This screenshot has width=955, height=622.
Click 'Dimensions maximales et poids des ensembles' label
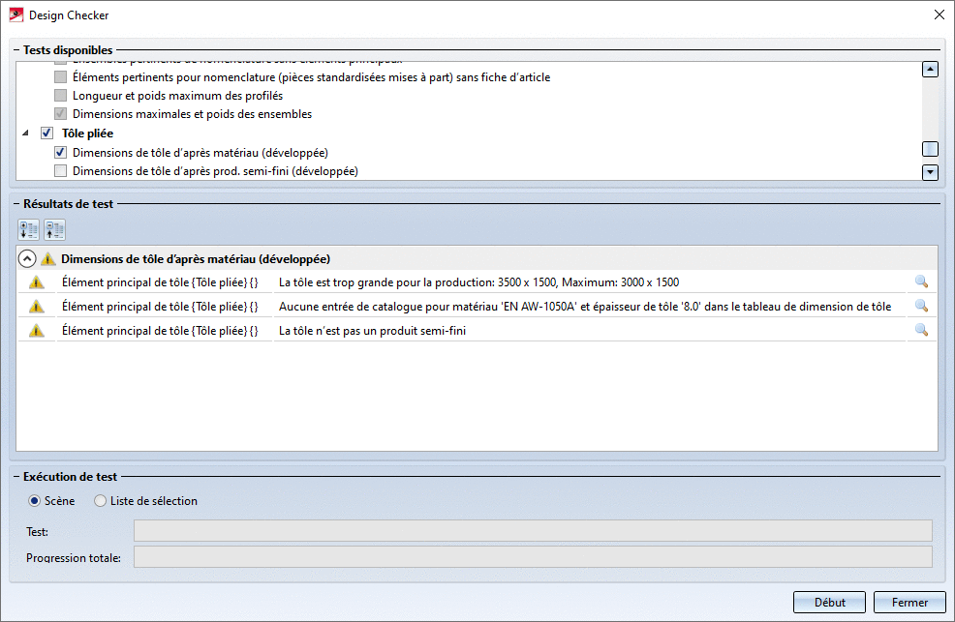(192, 114)
